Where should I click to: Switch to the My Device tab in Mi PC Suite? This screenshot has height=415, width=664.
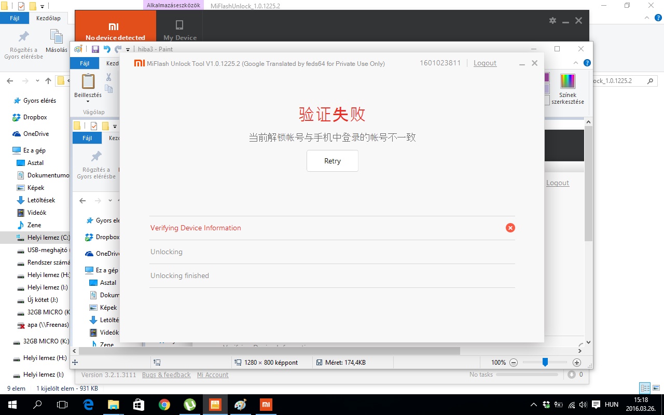[179, 29]
